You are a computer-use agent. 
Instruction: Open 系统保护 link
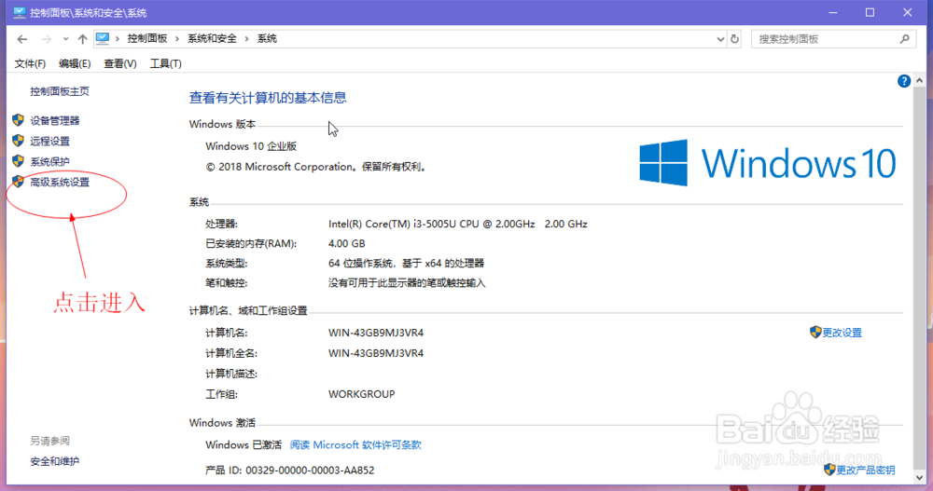click(50, 162)
